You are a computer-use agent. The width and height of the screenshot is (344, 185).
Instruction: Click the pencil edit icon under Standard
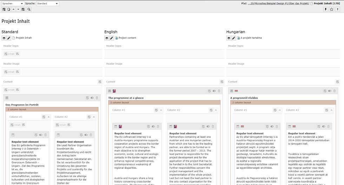[x=9, y=38]
